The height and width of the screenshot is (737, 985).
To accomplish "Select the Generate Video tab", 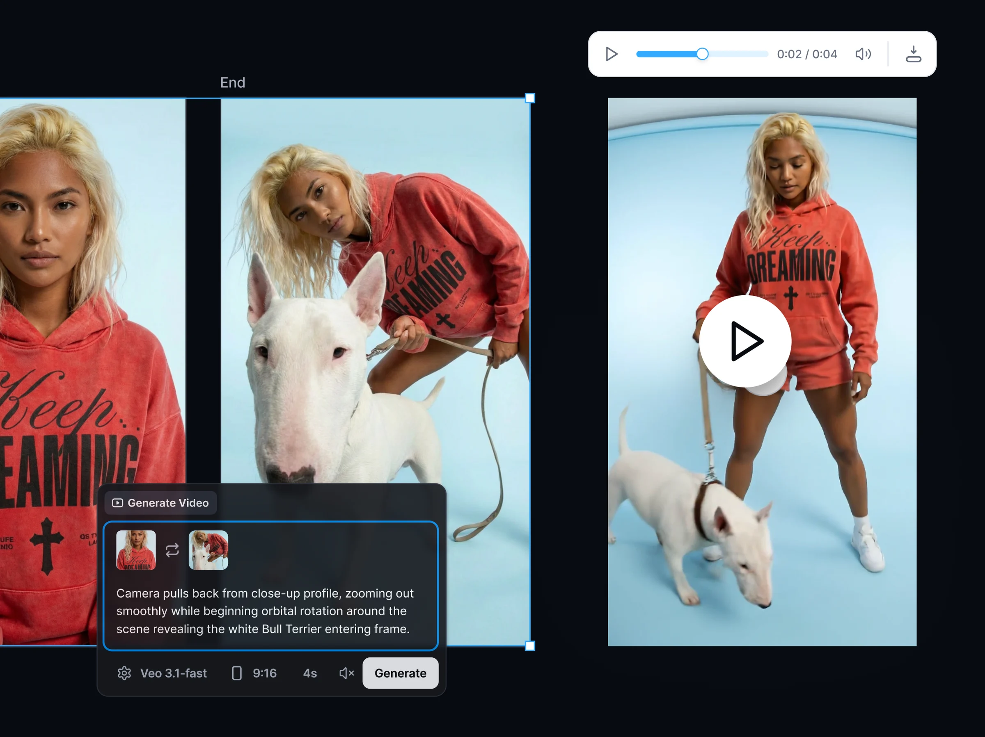I will pyautogui.click(x=161, y=503).
